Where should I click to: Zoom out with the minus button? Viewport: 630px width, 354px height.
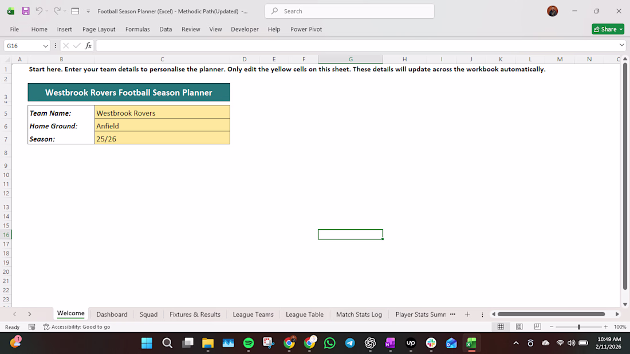point(552,327)
